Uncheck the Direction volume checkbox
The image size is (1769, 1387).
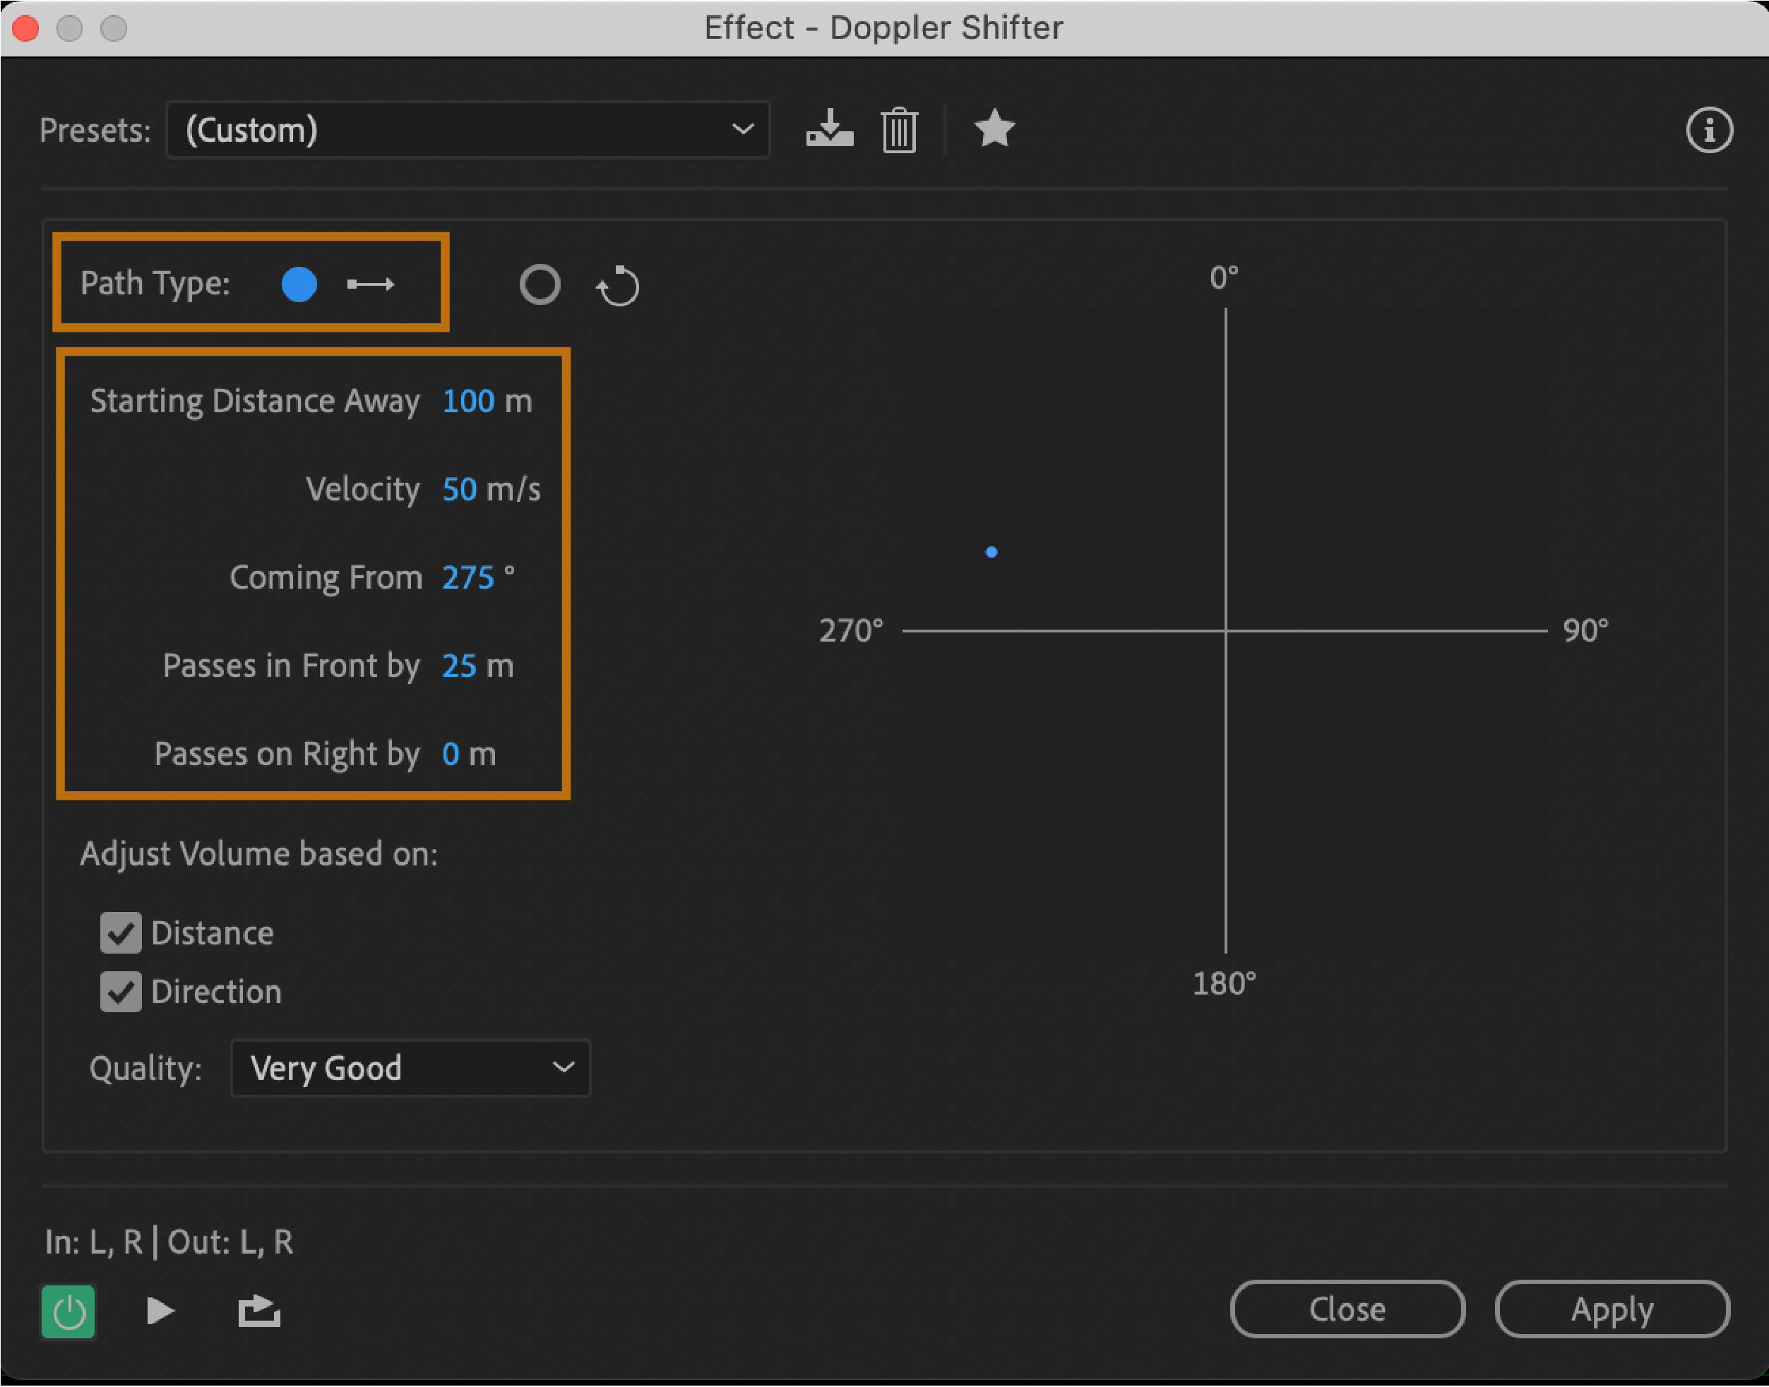click(x=121, y=992)
